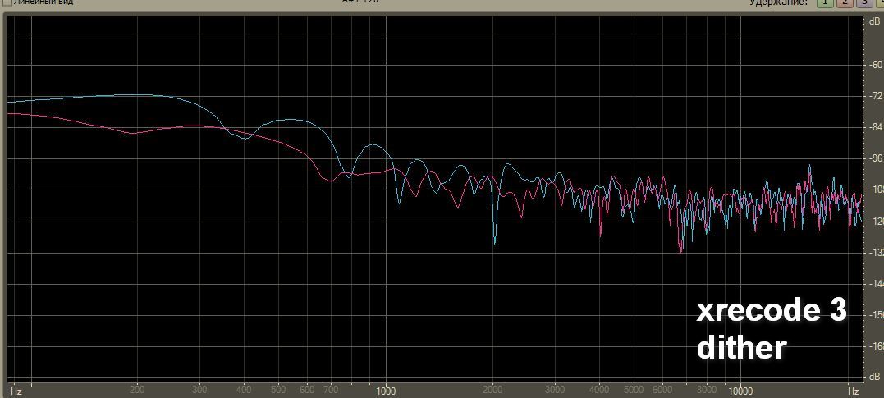The width and height of the screenshot is (884, 398).
Task: Click the 200 Hz frequency axis label
Action: point(136,390)
